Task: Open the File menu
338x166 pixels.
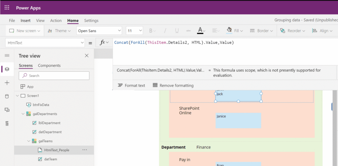Action: pos(12,21)
